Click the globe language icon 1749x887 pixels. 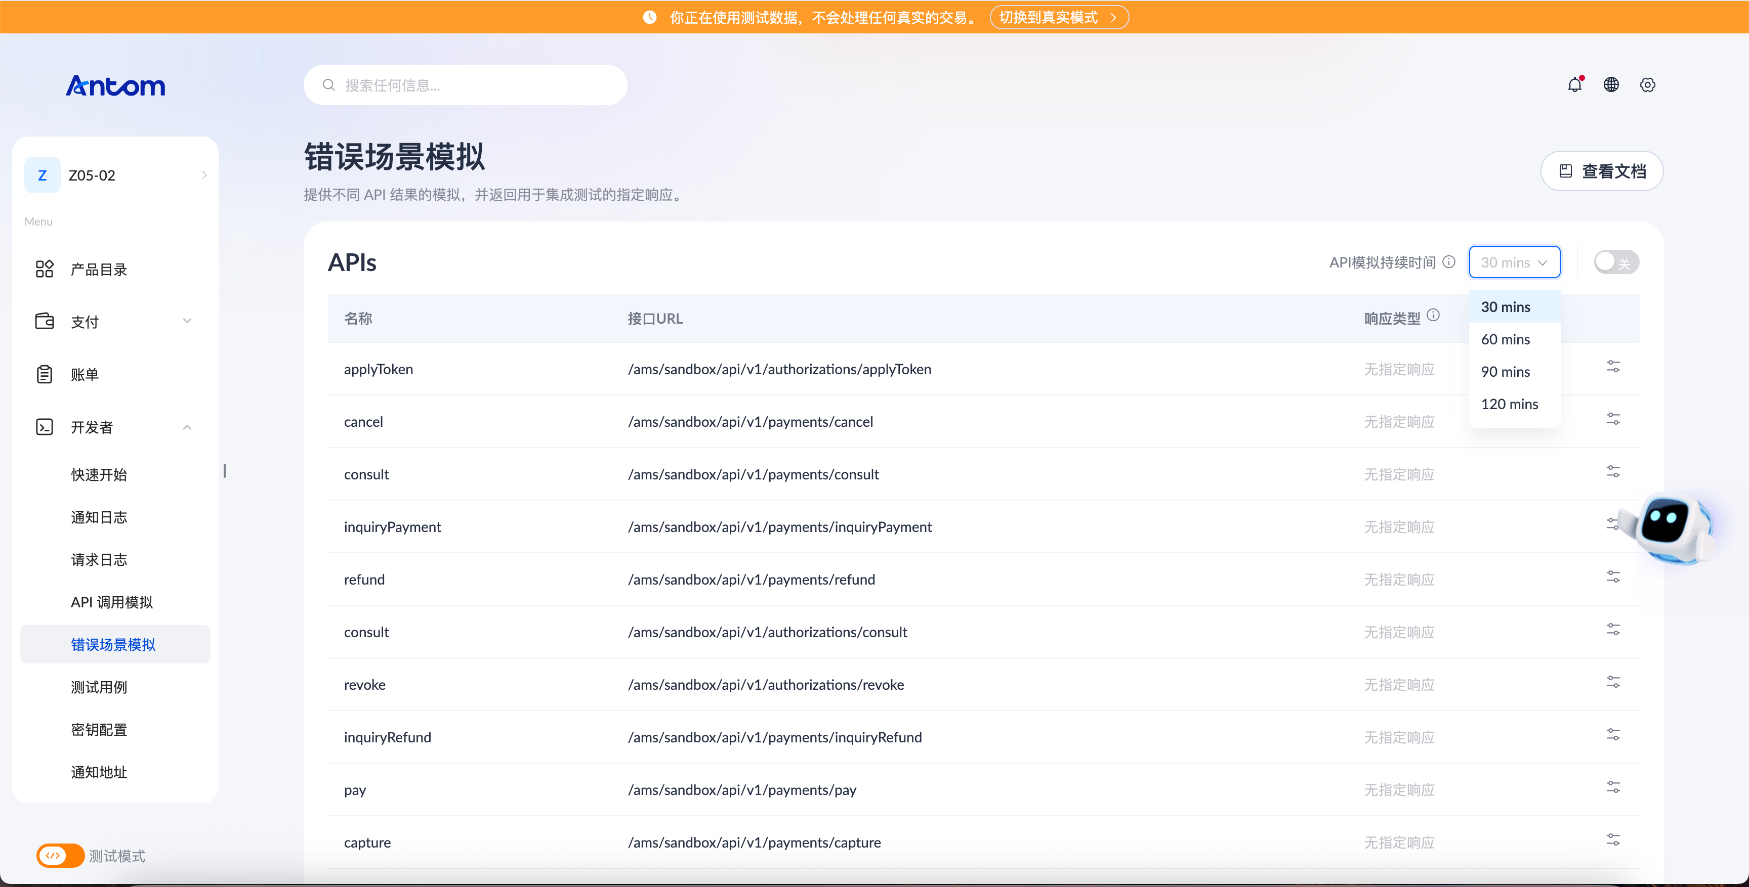point(1611,85)
